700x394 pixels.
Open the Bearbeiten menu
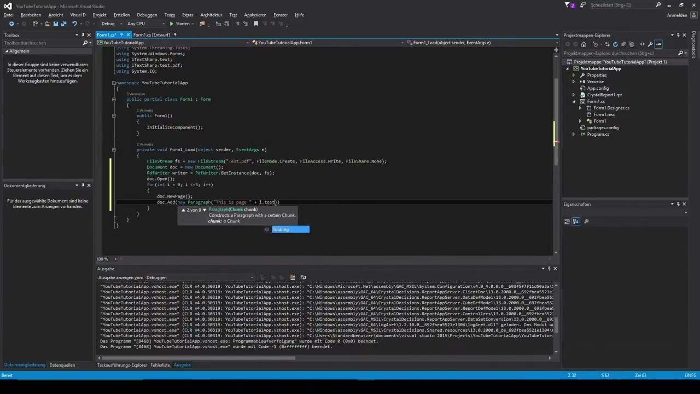click(31, 15)
